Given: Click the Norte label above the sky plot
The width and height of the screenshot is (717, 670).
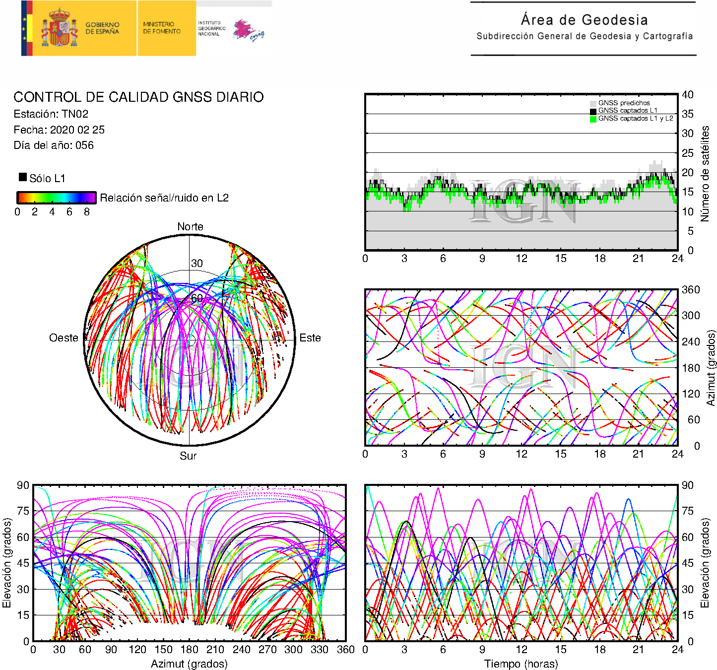Looking at the screenshot, I should [190, 227].
